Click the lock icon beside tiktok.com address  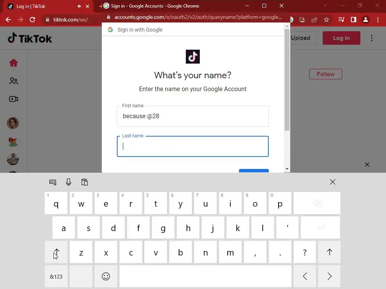[x=47, y=20]
